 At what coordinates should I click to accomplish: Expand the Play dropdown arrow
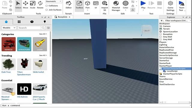coord(143,10)
